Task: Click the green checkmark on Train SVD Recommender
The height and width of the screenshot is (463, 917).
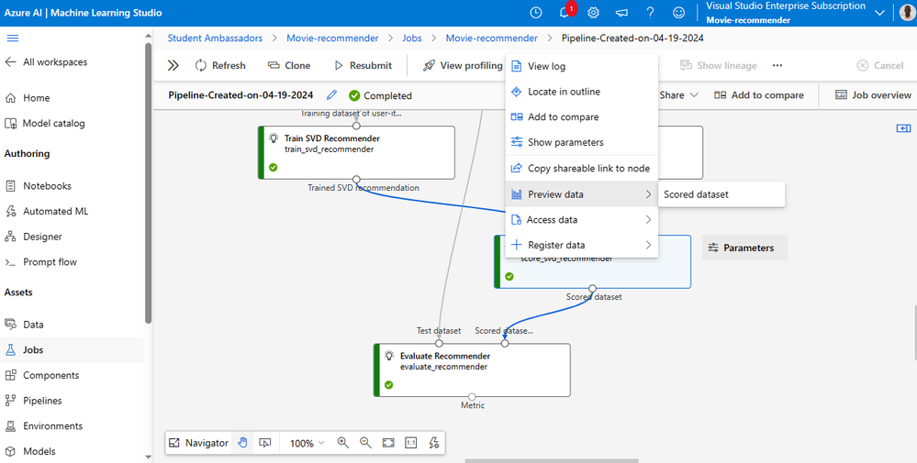Action: pos(274,168)
